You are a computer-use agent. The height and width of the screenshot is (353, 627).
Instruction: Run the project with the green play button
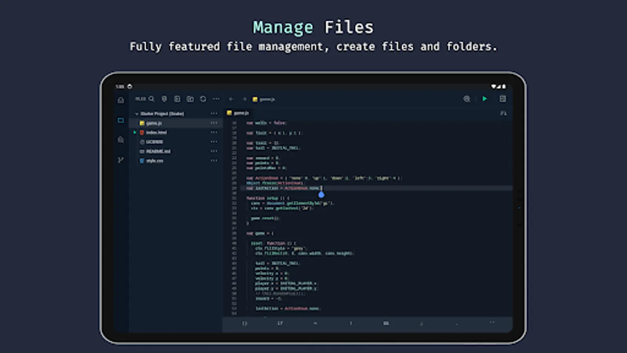tap(485, 99)
